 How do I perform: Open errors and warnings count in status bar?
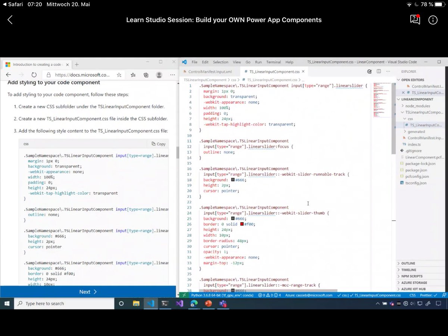(270, 295)
